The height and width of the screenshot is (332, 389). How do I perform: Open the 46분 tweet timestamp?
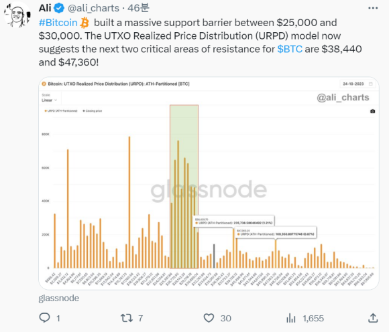click(x=138, y=8)
